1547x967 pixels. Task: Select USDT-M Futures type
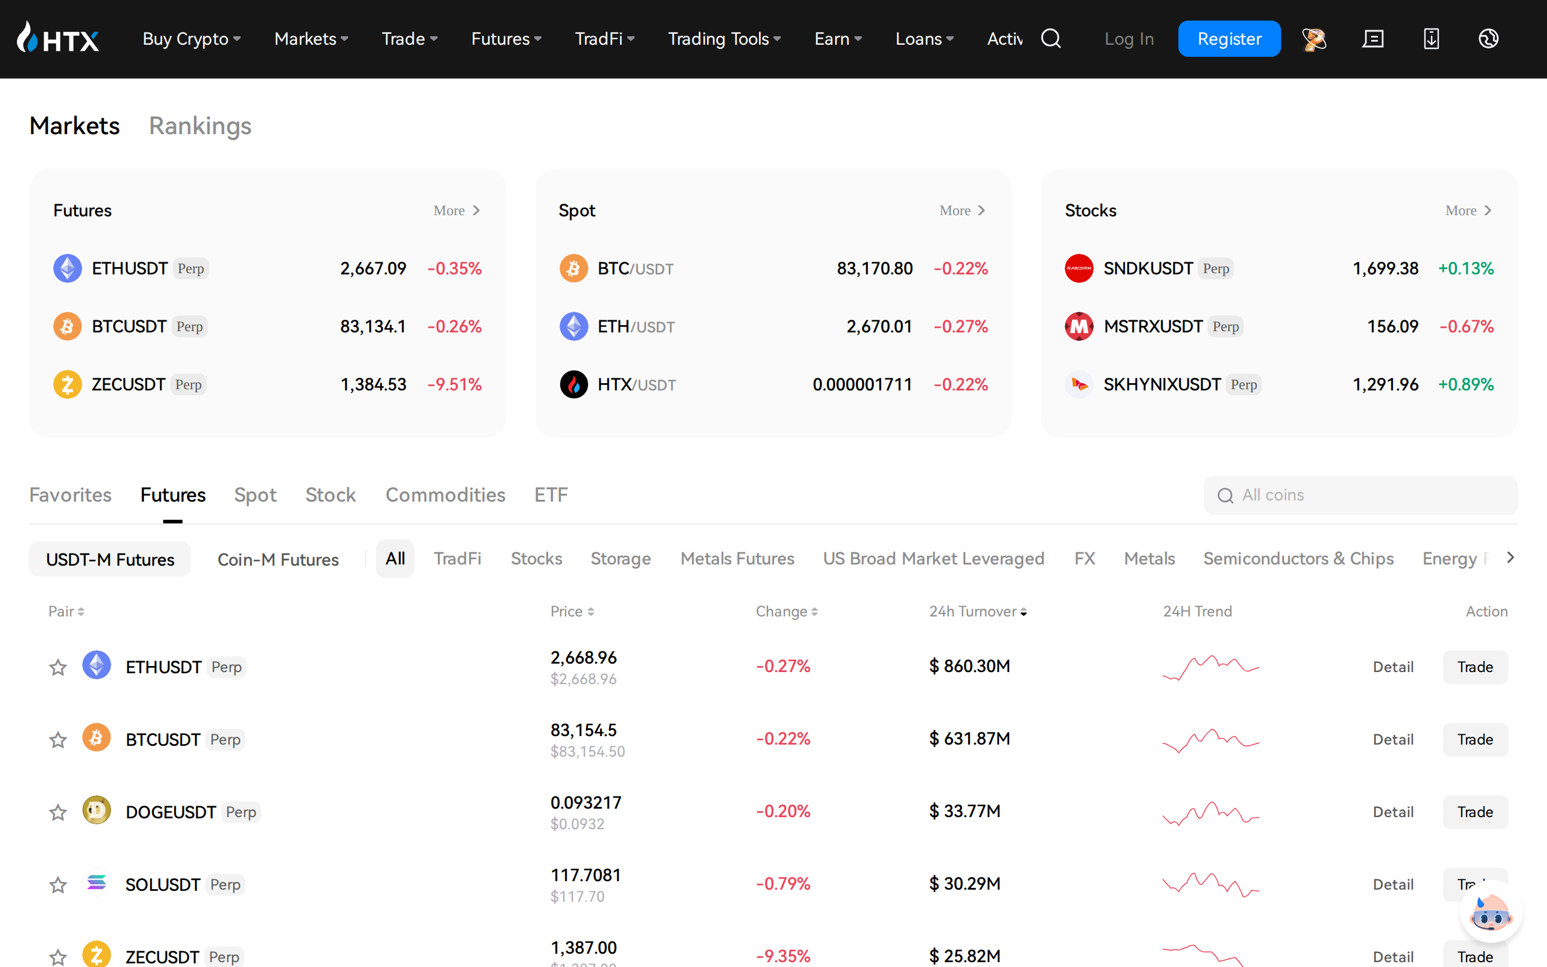[110, 560]
